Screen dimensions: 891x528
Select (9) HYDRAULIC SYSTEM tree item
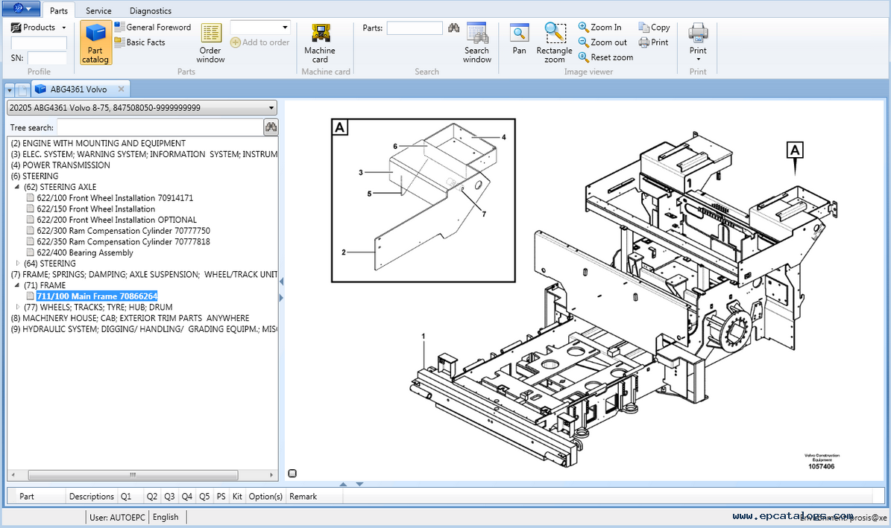144,328
